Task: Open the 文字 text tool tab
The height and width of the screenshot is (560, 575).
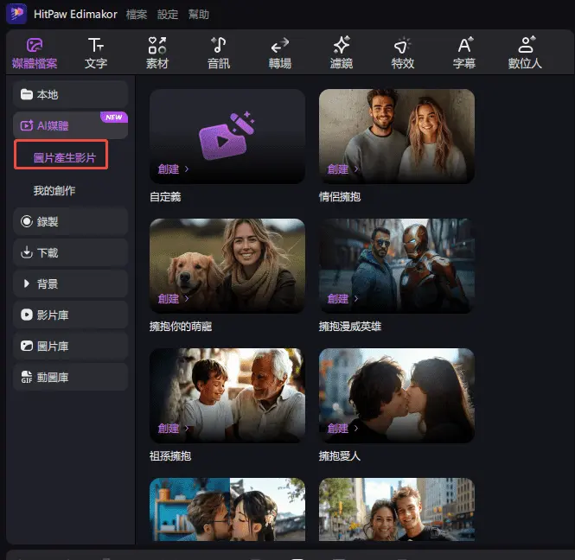Action: pyautogui.click(x=96, y=53)
